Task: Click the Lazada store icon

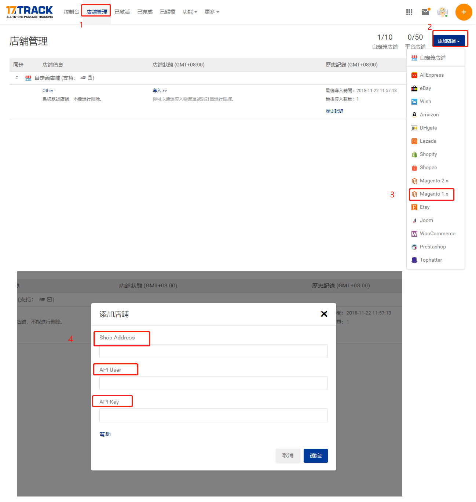Action: pos(414,141)
